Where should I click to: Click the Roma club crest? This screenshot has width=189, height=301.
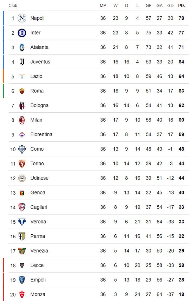click(22, 91)
